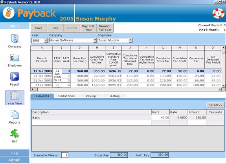The height and width of the screenshot is (164, 226).
Task: Open the File sidebar section
Action: coord(15,153)
